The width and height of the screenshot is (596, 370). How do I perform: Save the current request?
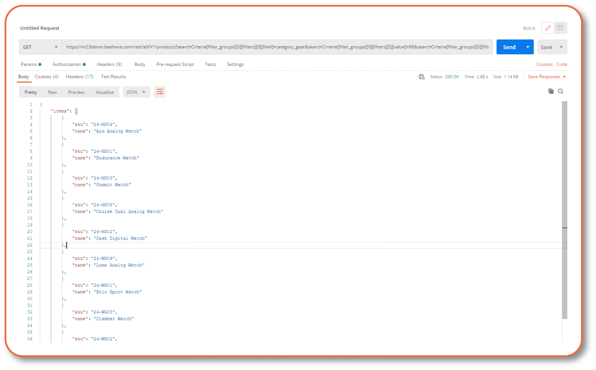[x=546, y=47]
